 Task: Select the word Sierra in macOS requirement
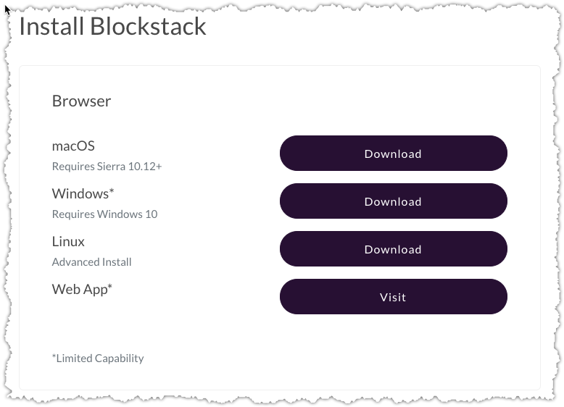[x=112, y=167]
